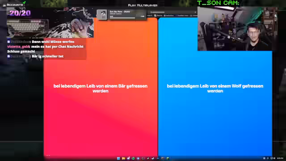
Task: Open the Windows Start menu icon
Action: coord(118,158)
